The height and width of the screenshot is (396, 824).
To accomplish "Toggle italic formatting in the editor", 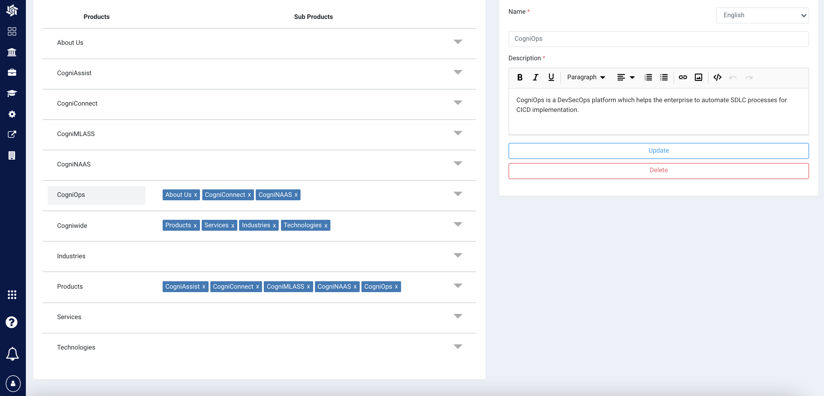I will [536, 77].
